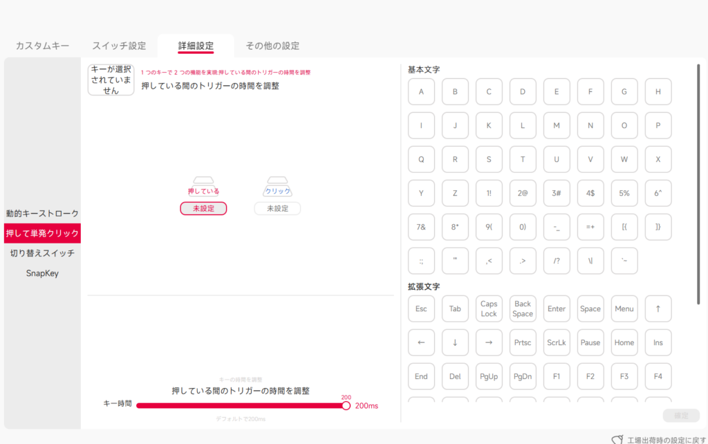Viewport: 708px width, 444px height.
Task: Select 動的キーストローク in sidebar
Action: click(42, 214)
